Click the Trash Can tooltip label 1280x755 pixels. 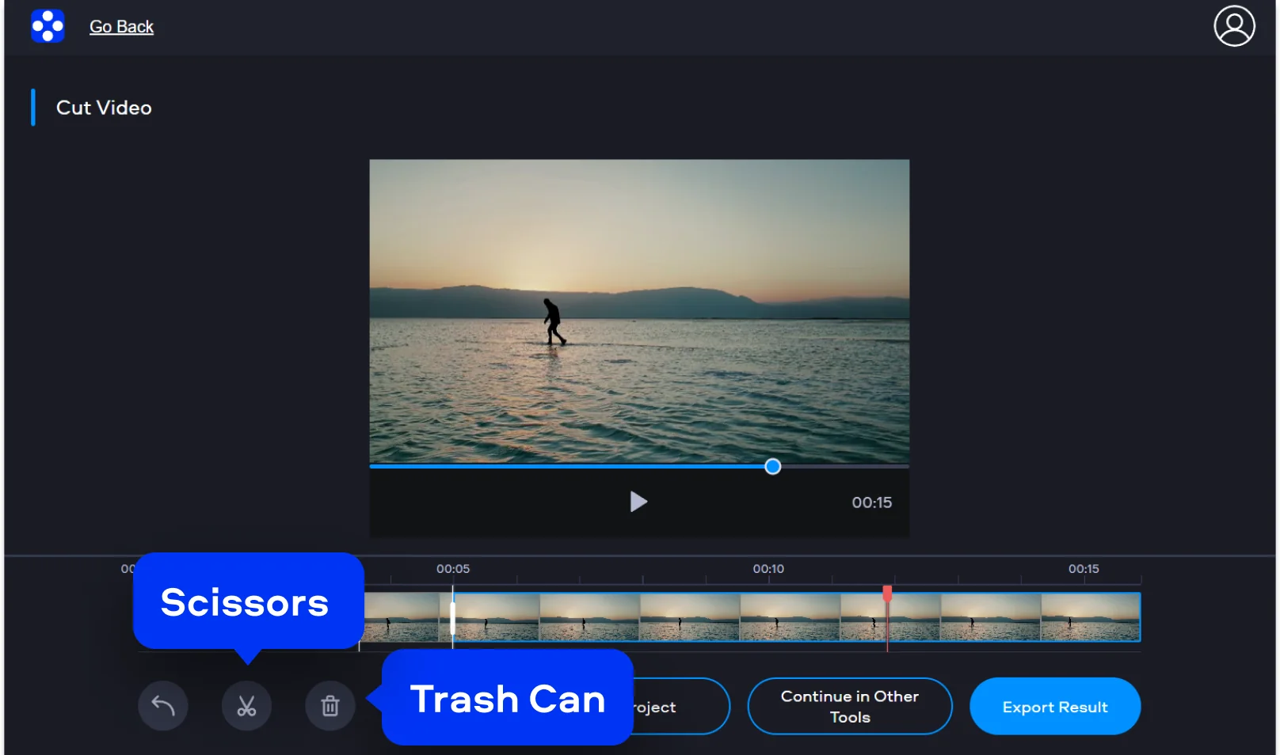point(508,698)
